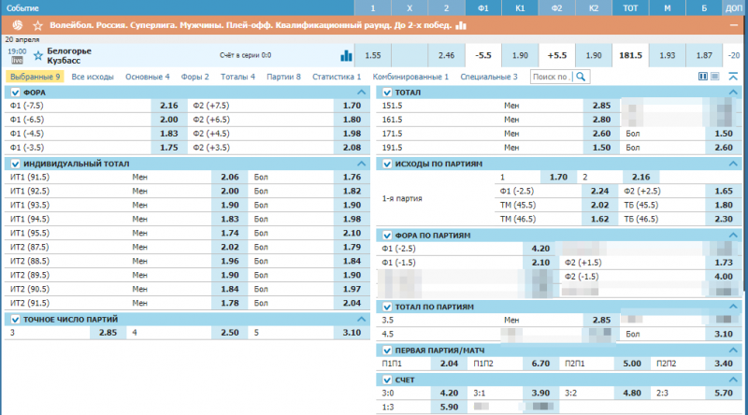
Task: Collapse the ТОЧНОЕ ЧИСЛО ПАРТИЙ section chevron
Action: tap(361, 319)
